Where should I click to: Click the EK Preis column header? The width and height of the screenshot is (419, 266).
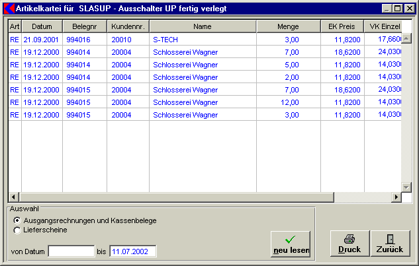341,26
